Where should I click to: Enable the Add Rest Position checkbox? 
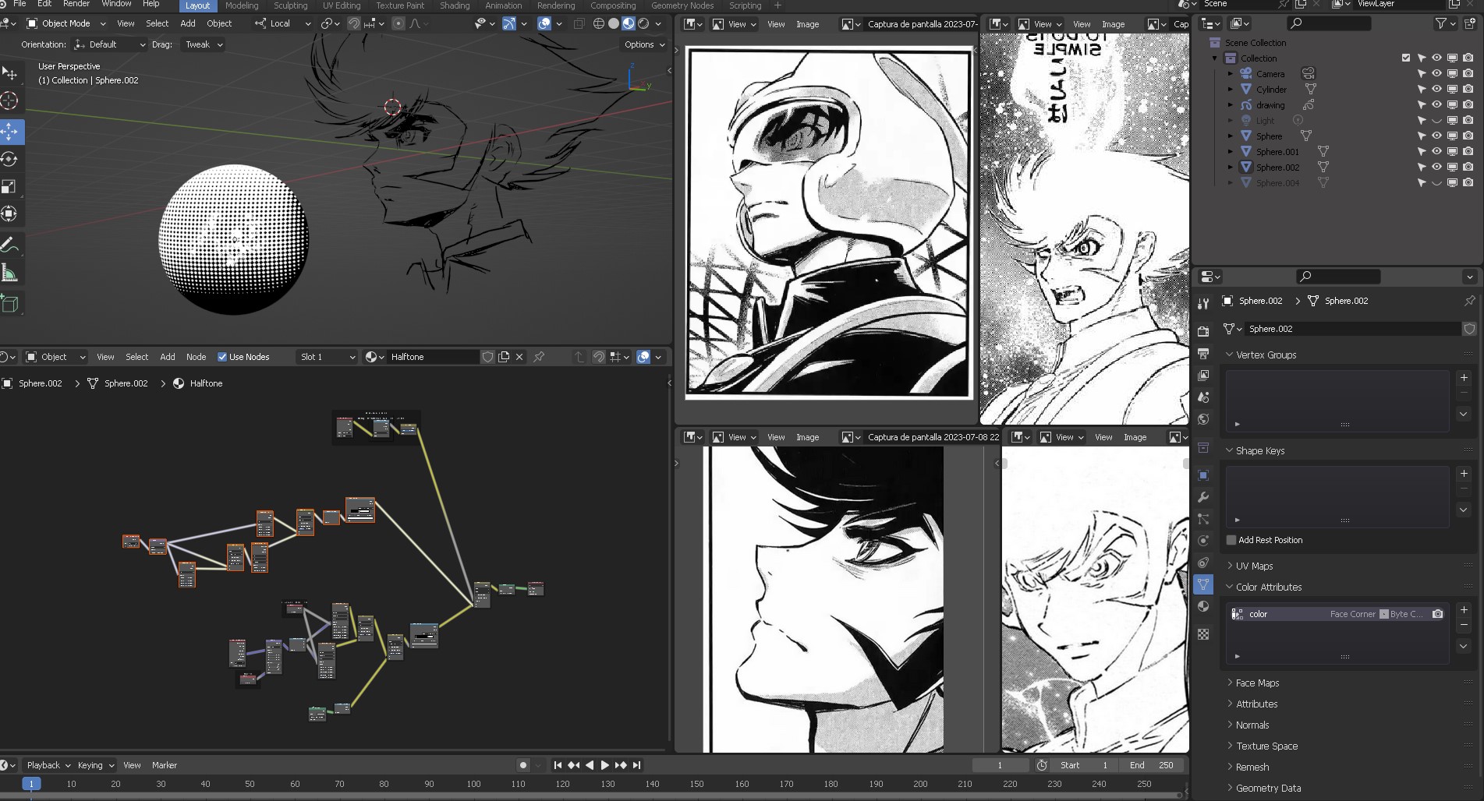(x=1231, y=540)
